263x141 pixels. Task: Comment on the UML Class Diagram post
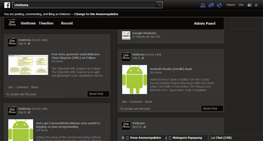(x=22, y=87)
